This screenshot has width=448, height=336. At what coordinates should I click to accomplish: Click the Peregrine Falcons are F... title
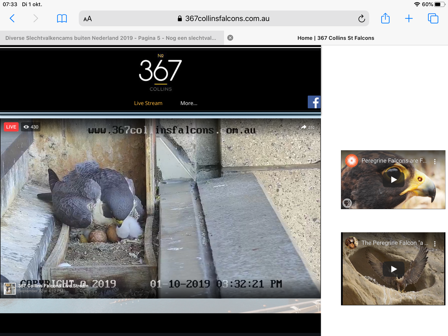tap(393, 160)
